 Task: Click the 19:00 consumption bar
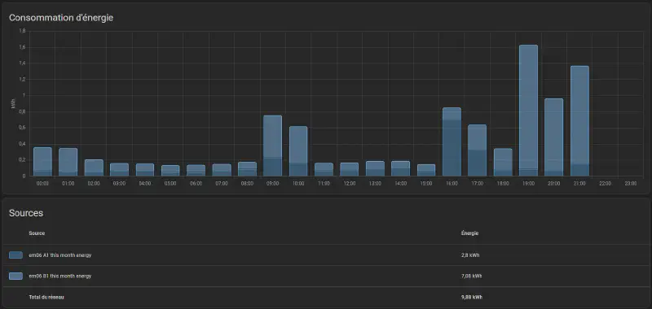pos(528,111)
